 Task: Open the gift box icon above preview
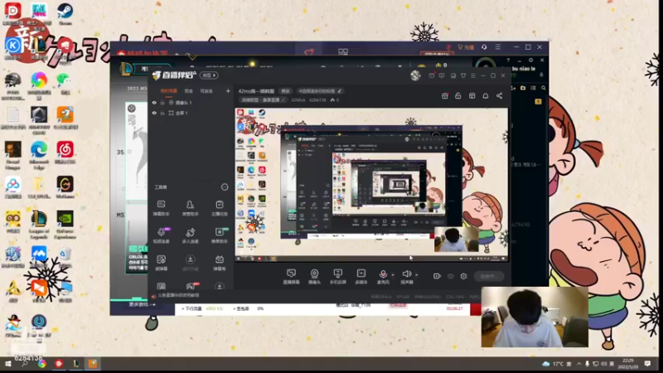444,96
